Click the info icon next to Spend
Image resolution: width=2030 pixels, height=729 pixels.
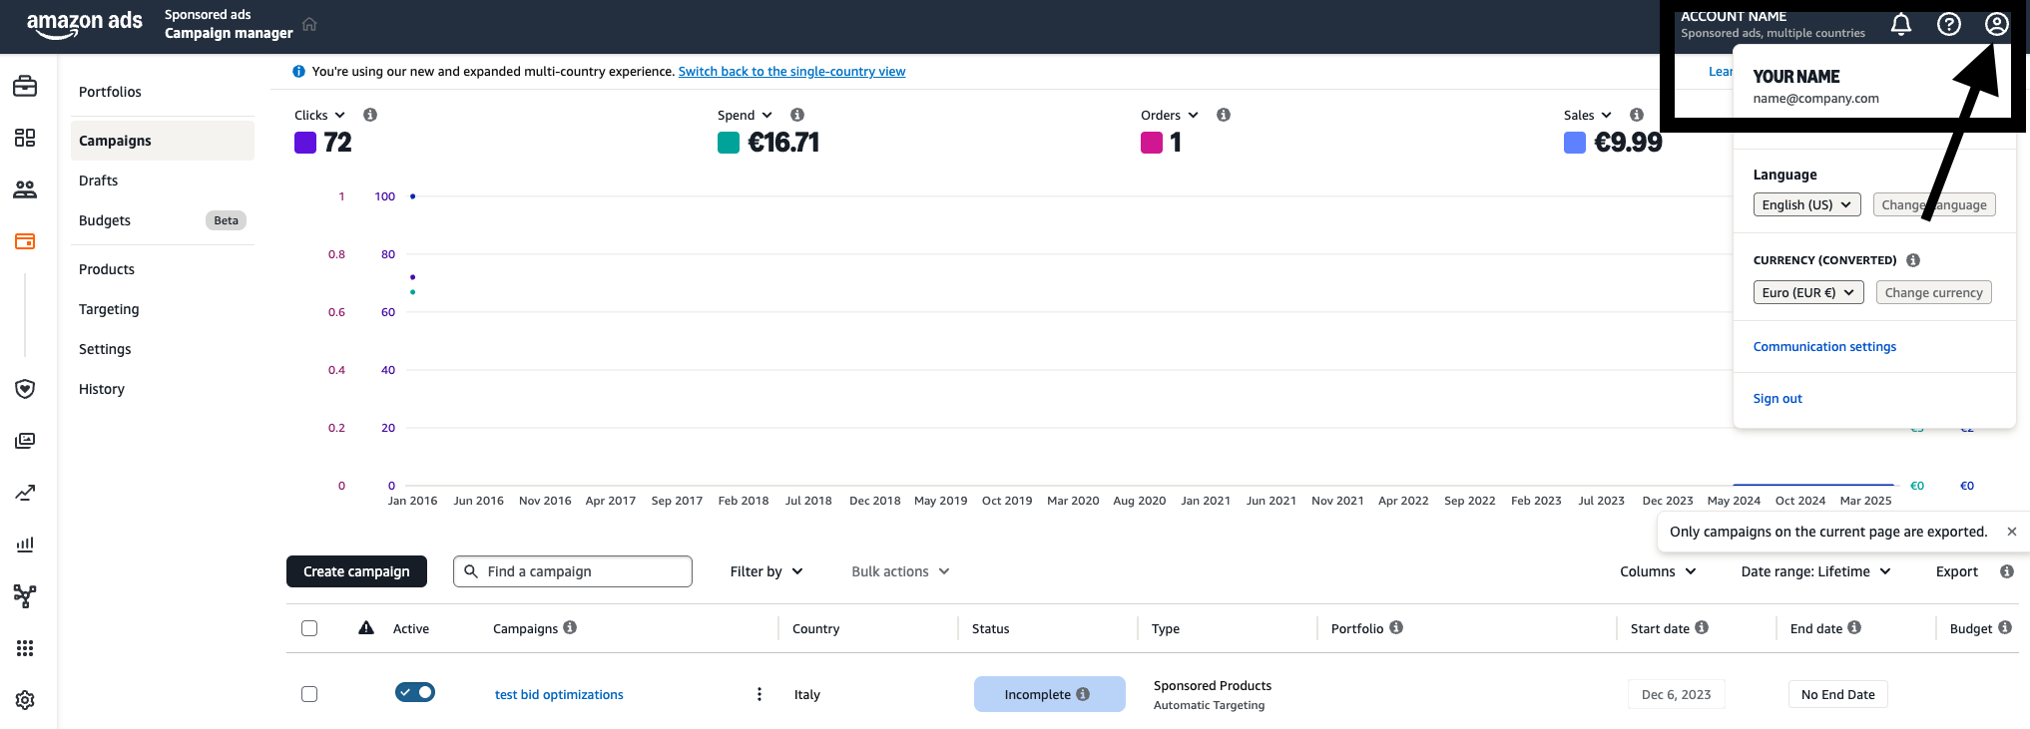[797, 115]
